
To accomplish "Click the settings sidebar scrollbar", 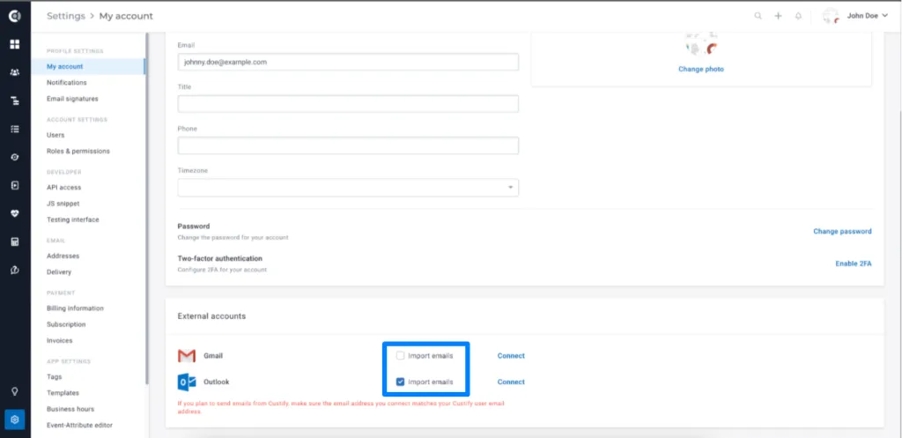I will (147, 208).
